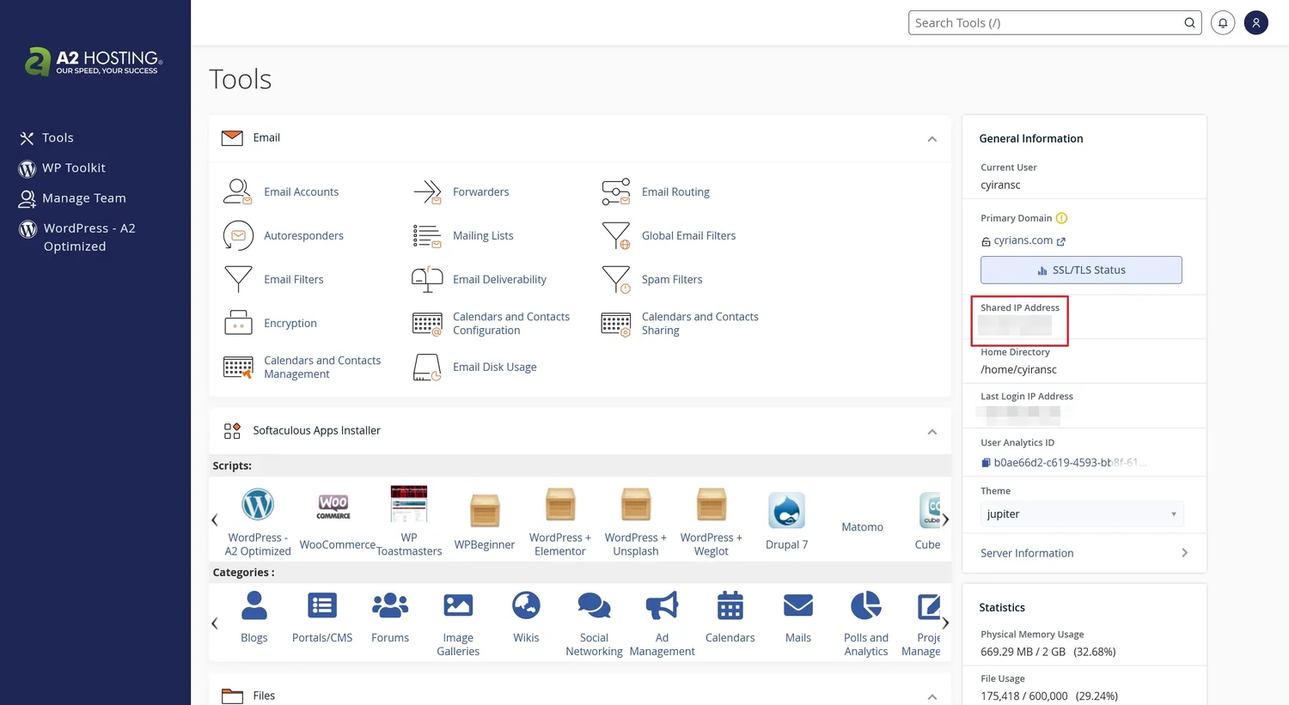The image size is (1289, 705).
Task: Select the Drupal 7 script icon
Action: (x=786, y=511)
